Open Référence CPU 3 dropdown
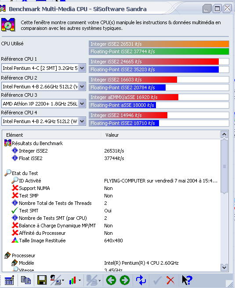Viewport: 235px width, 288px height. [x=82, y=104]
